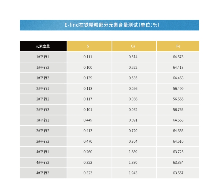This screenshot has width=219, height=179.
Task: Click the Fe value 64.578
Action: 178,57
